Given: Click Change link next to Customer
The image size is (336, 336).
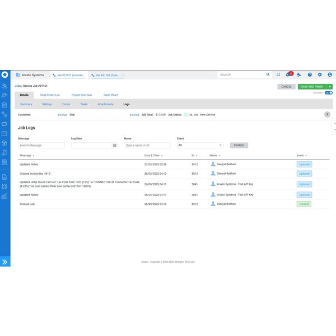Looking at the screenshot, I should pos(63,115).
